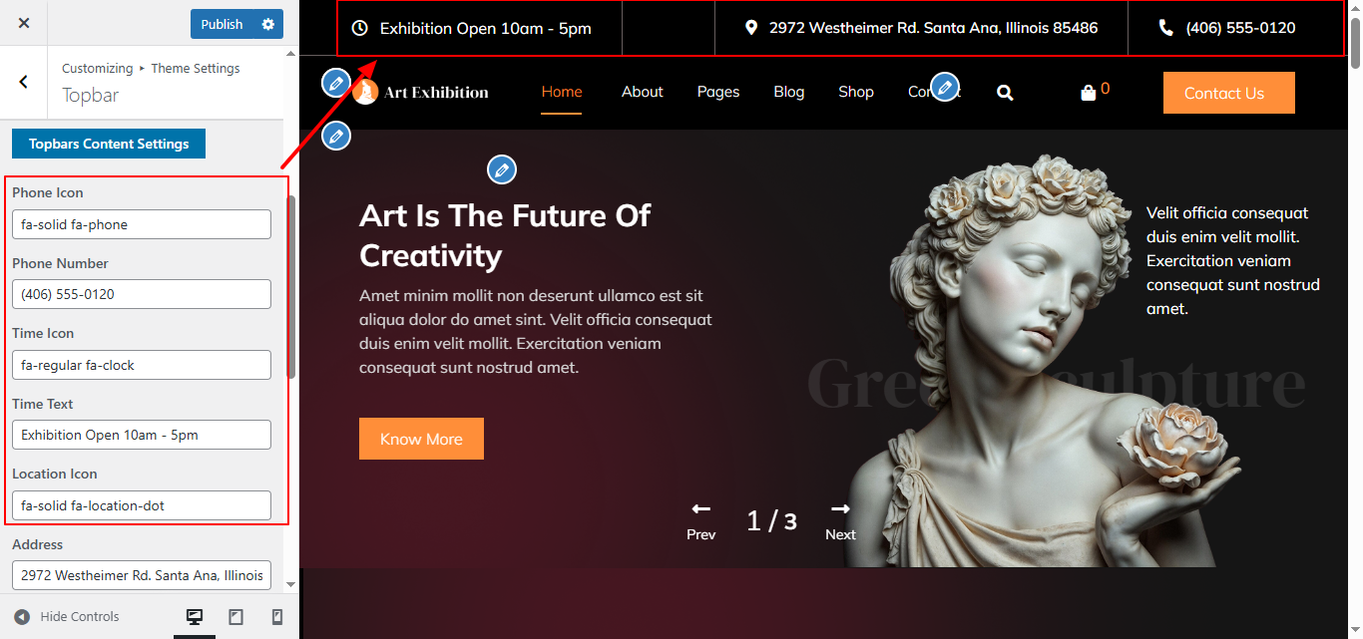Click the Publish button
The height and width of the screenshot is (639, 1363).
222,24
